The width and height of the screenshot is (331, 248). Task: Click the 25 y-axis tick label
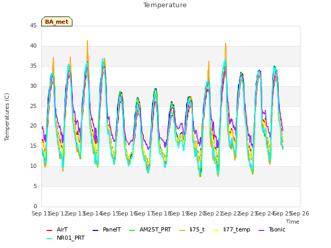(33, 106)
